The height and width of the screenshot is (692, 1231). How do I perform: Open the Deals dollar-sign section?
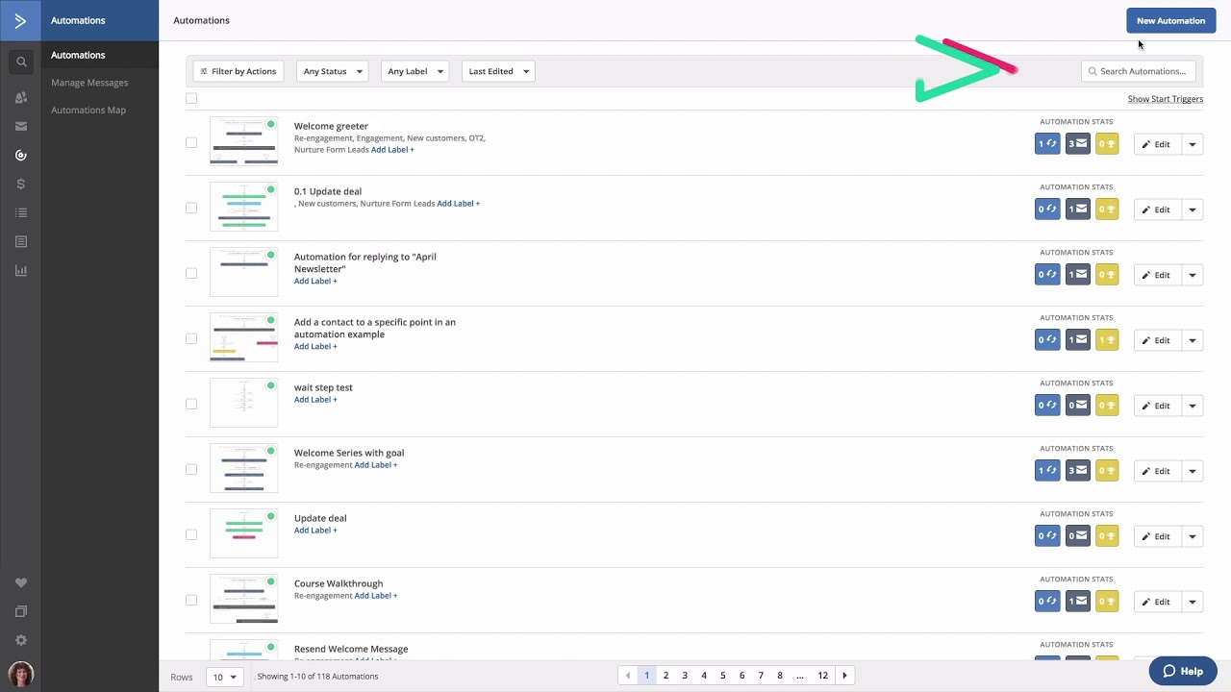pos(21,184)
